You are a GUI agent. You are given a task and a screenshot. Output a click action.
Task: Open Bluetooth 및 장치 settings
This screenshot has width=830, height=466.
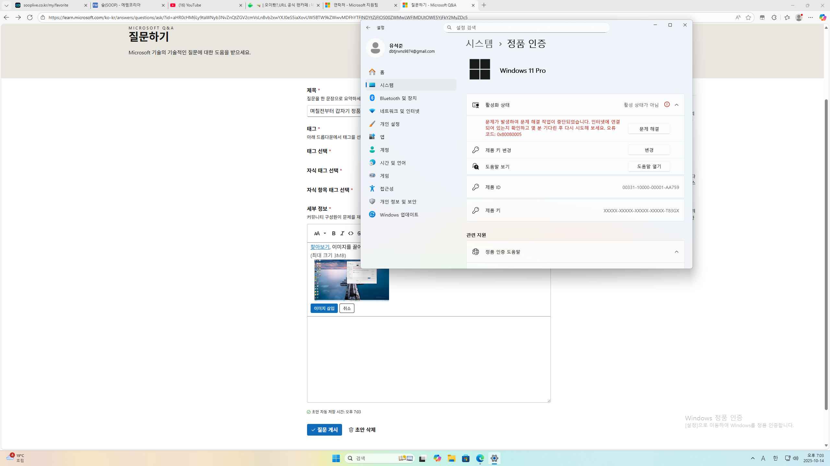coord(411,98)
